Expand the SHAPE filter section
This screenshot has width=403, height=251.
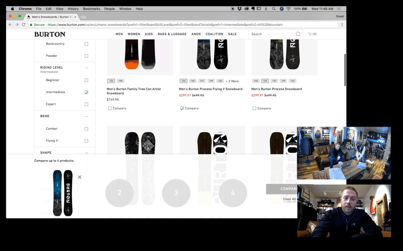coord(86,152)
